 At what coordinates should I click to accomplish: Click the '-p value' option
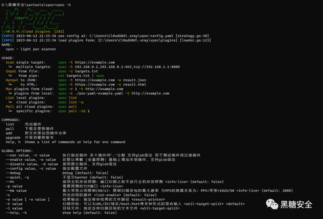(14, 186)
